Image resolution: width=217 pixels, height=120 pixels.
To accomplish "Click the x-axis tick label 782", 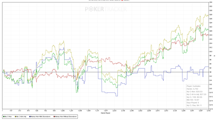I will (x=46, y=111).
